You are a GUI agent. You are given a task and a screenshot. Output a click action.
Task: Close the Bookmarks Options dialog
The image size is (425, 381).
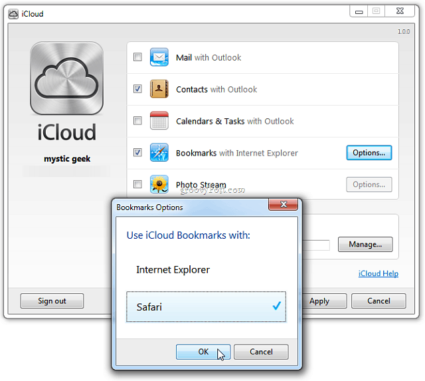click(284, 204)
